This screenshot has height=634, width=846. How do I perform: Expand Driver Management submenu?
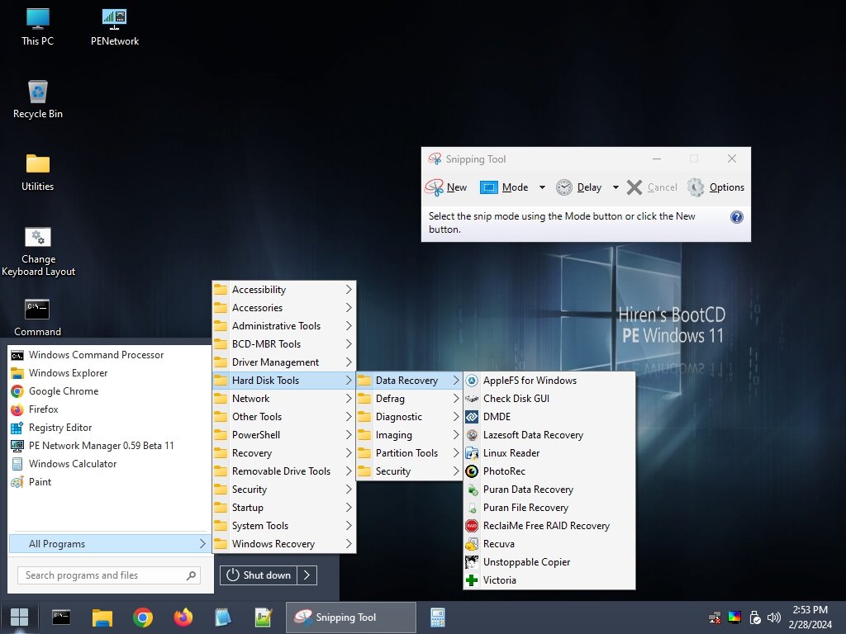pos(284,362)
